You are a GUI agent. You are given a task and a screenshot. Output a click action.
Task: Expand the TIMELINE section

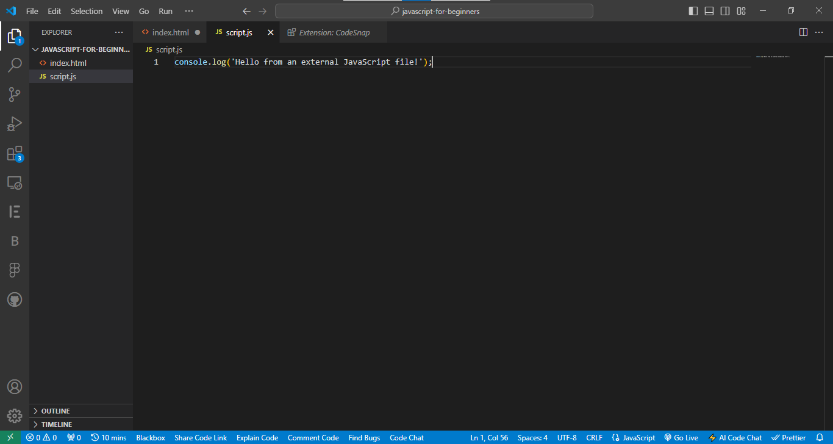pyautogui.click(x=81, y=424)
